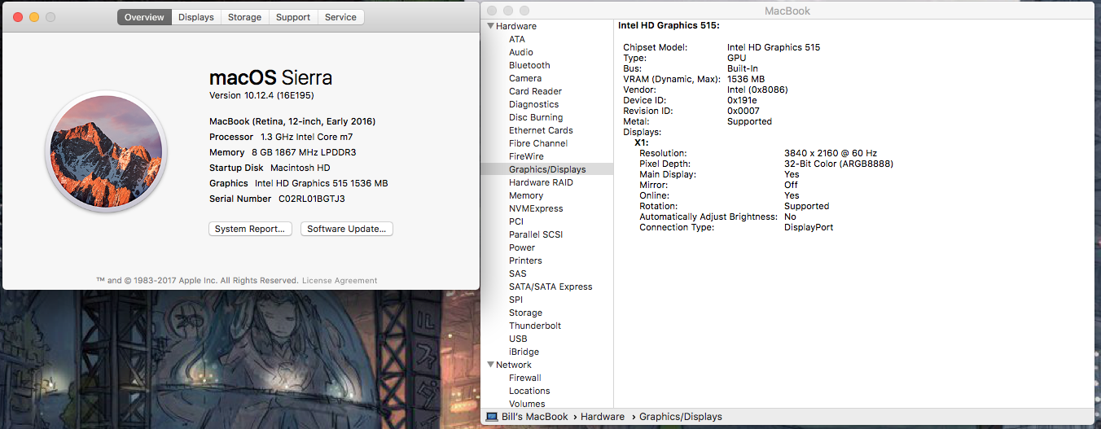The height and width of the screenshot is (429, 1101).
Task: Switch to the Overview tab
Action: click(144, 17)
